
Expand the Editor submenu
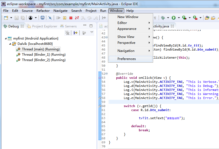pyautogui.click(x=131, y=23)
